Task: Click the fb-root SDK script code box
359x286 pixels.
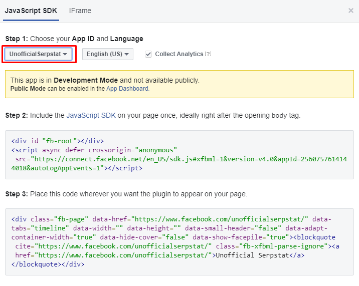Action: (179, 155)
